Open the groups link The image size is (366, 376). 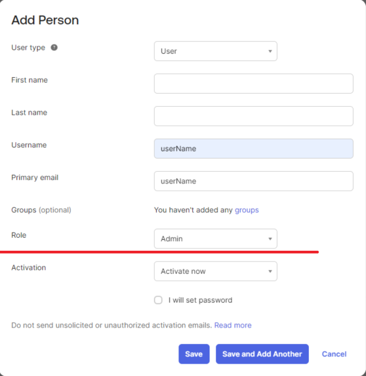tap(247, 210)
